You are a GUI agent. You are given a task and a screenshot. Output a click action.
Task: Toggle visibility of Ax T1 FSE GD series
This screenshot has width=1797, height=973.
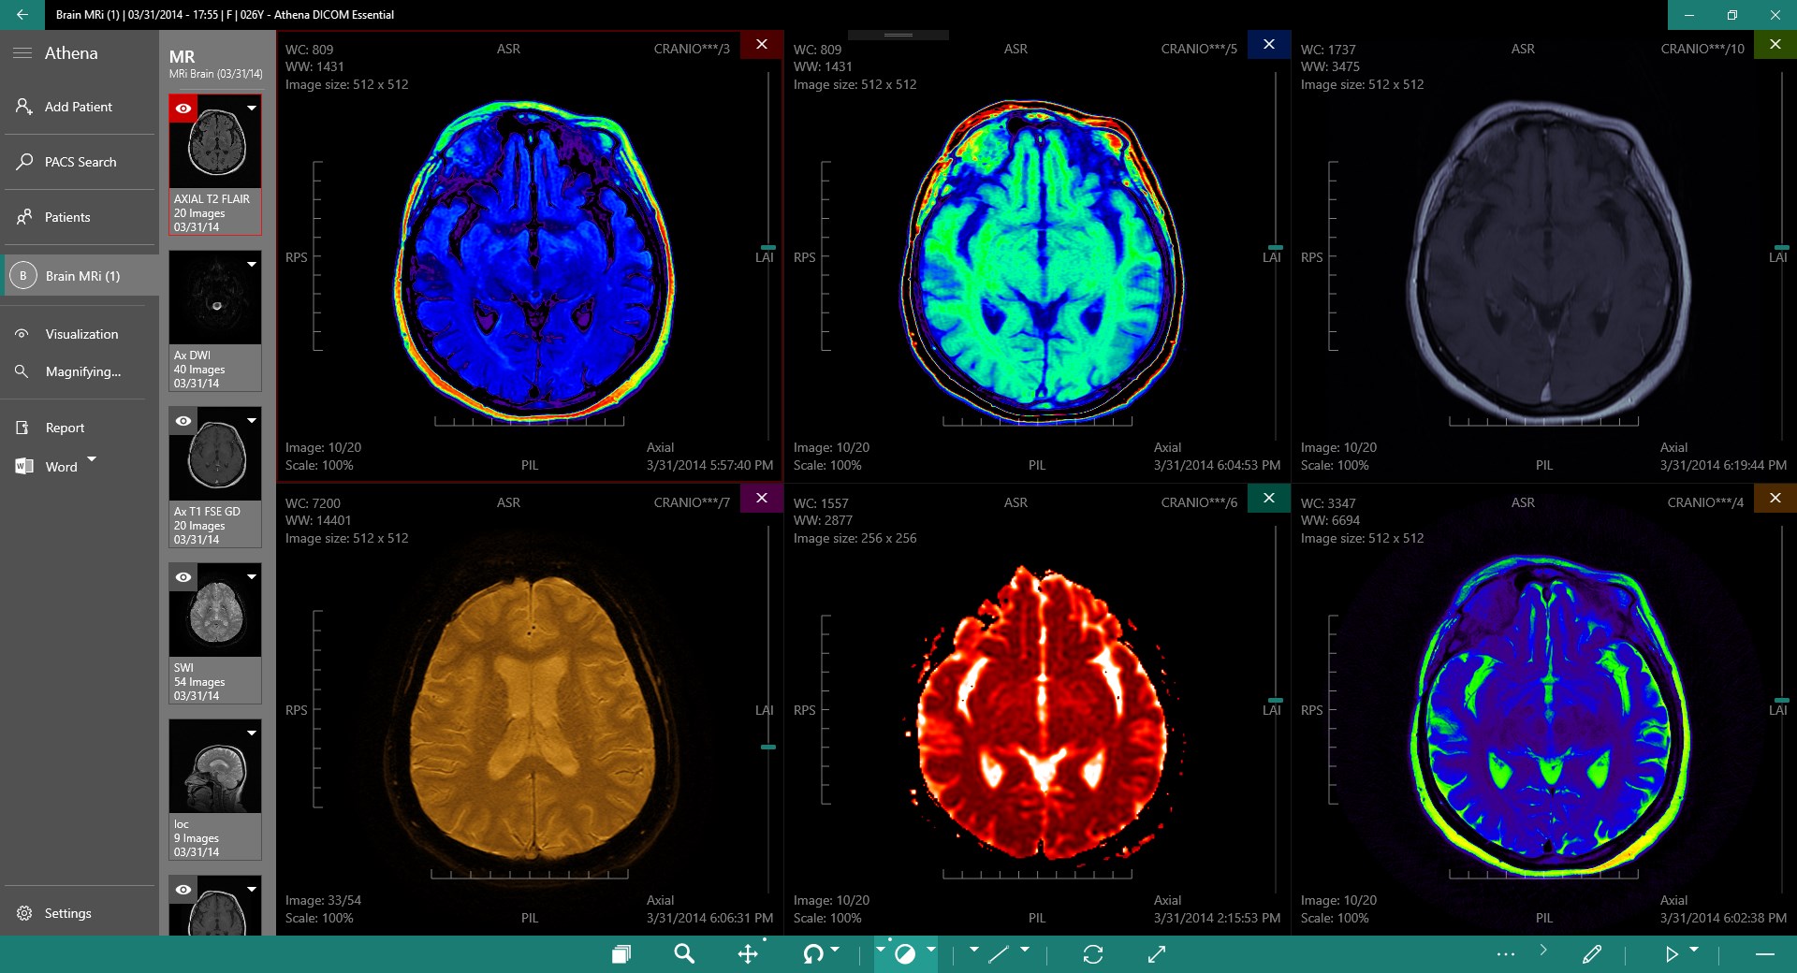tap(183, 421)
